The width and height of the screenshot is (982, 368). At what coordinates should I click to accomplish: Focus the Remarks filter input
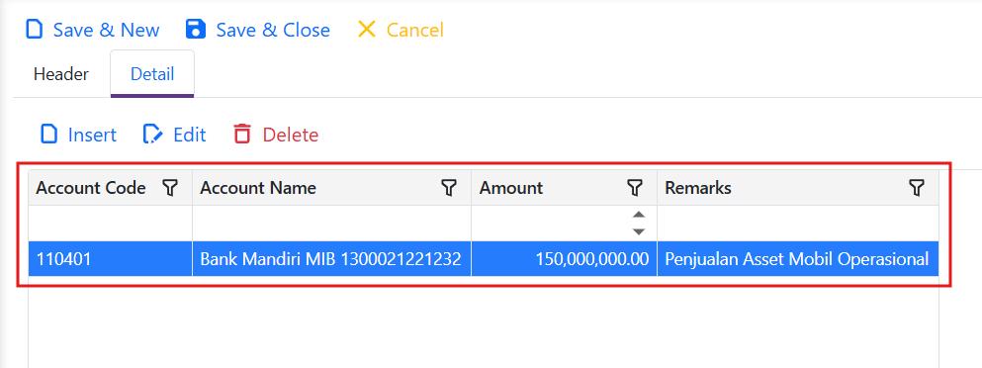pos(798,224)
